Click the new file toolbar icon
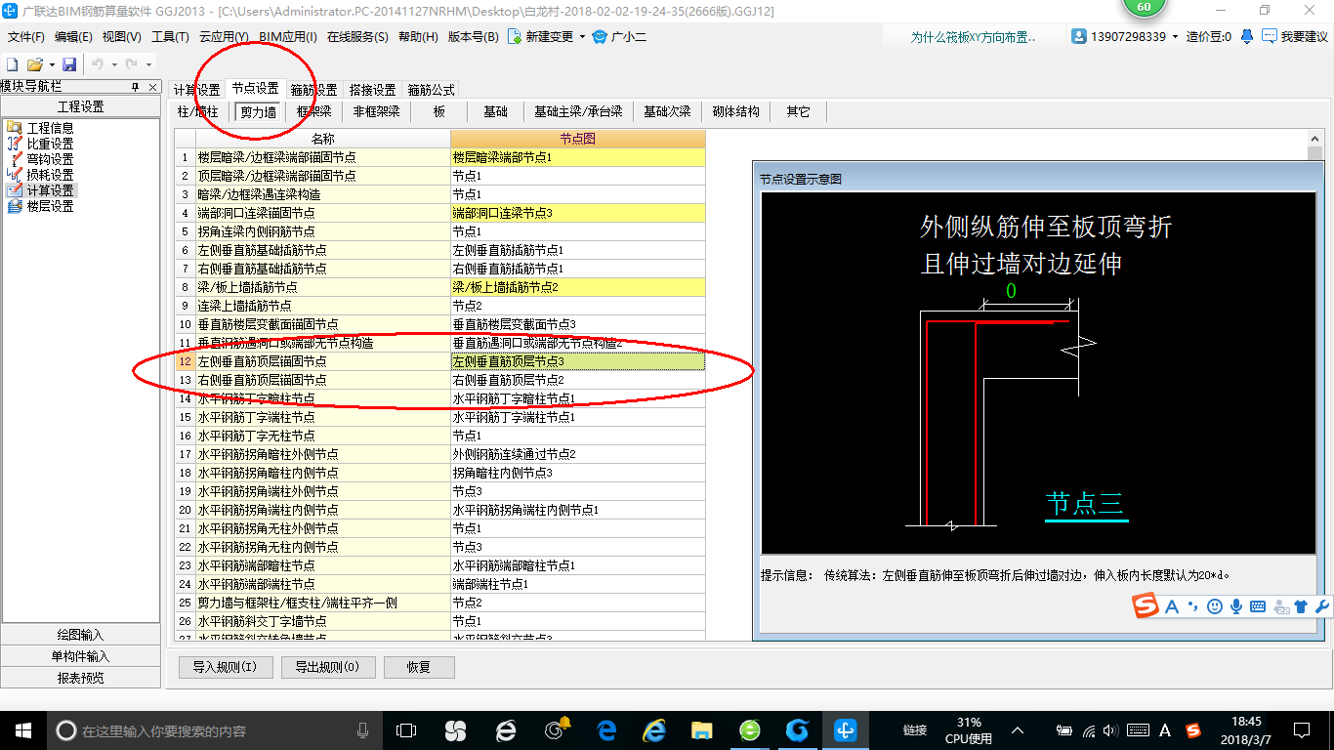The width and height of the screenshot is (1334, 750). pos(13,64)
